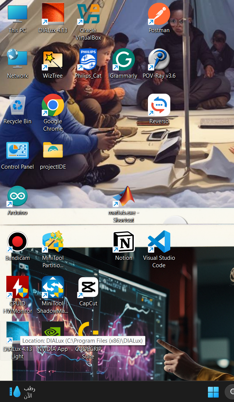Open the weather widget on taskbar
234x402 pixels.
coord(22,392)
